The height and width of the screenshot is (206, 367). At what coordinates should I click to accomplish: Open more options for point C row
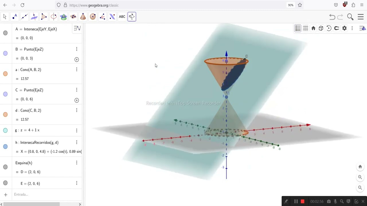click(x=77, y=90)
